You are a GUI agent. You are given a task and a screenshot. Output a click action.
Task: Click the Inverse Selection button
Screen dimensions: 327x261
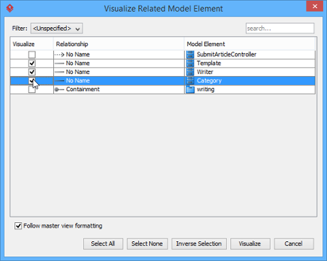tap(199, 244)
